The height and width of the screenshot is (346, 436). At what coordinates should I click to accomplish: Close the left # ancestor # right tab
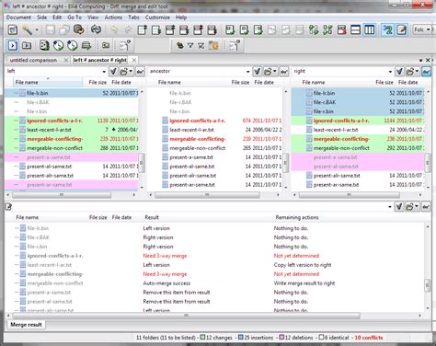click(134, 60)
